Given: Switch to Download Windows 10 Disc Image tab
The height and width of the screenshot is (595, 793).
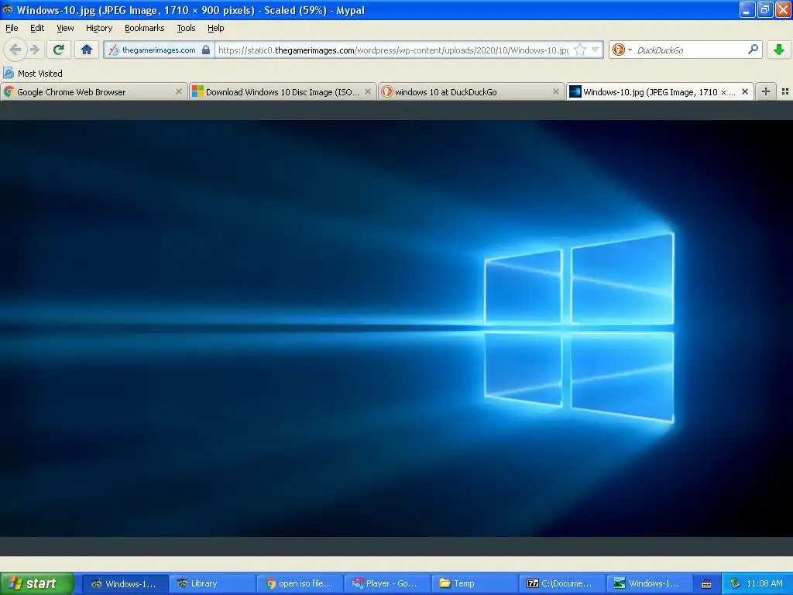Looking at the screenshot, I should point(283,92).
